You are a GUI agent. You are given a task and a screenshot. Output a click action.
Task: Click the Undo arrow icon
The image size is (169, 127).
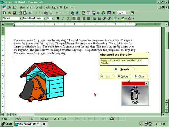[x=57, y=13]
